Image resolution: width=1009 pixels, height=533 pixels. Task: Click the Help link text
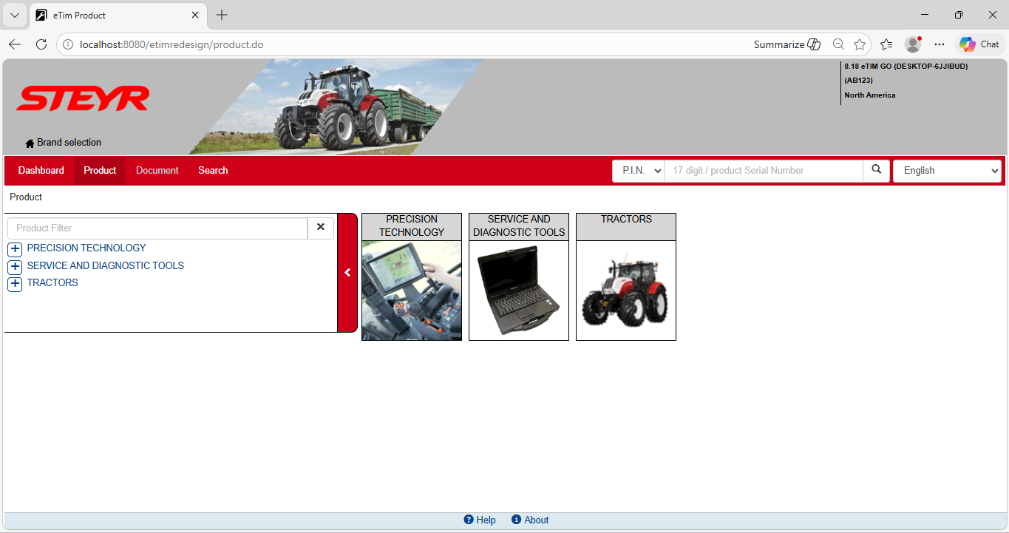486,520
